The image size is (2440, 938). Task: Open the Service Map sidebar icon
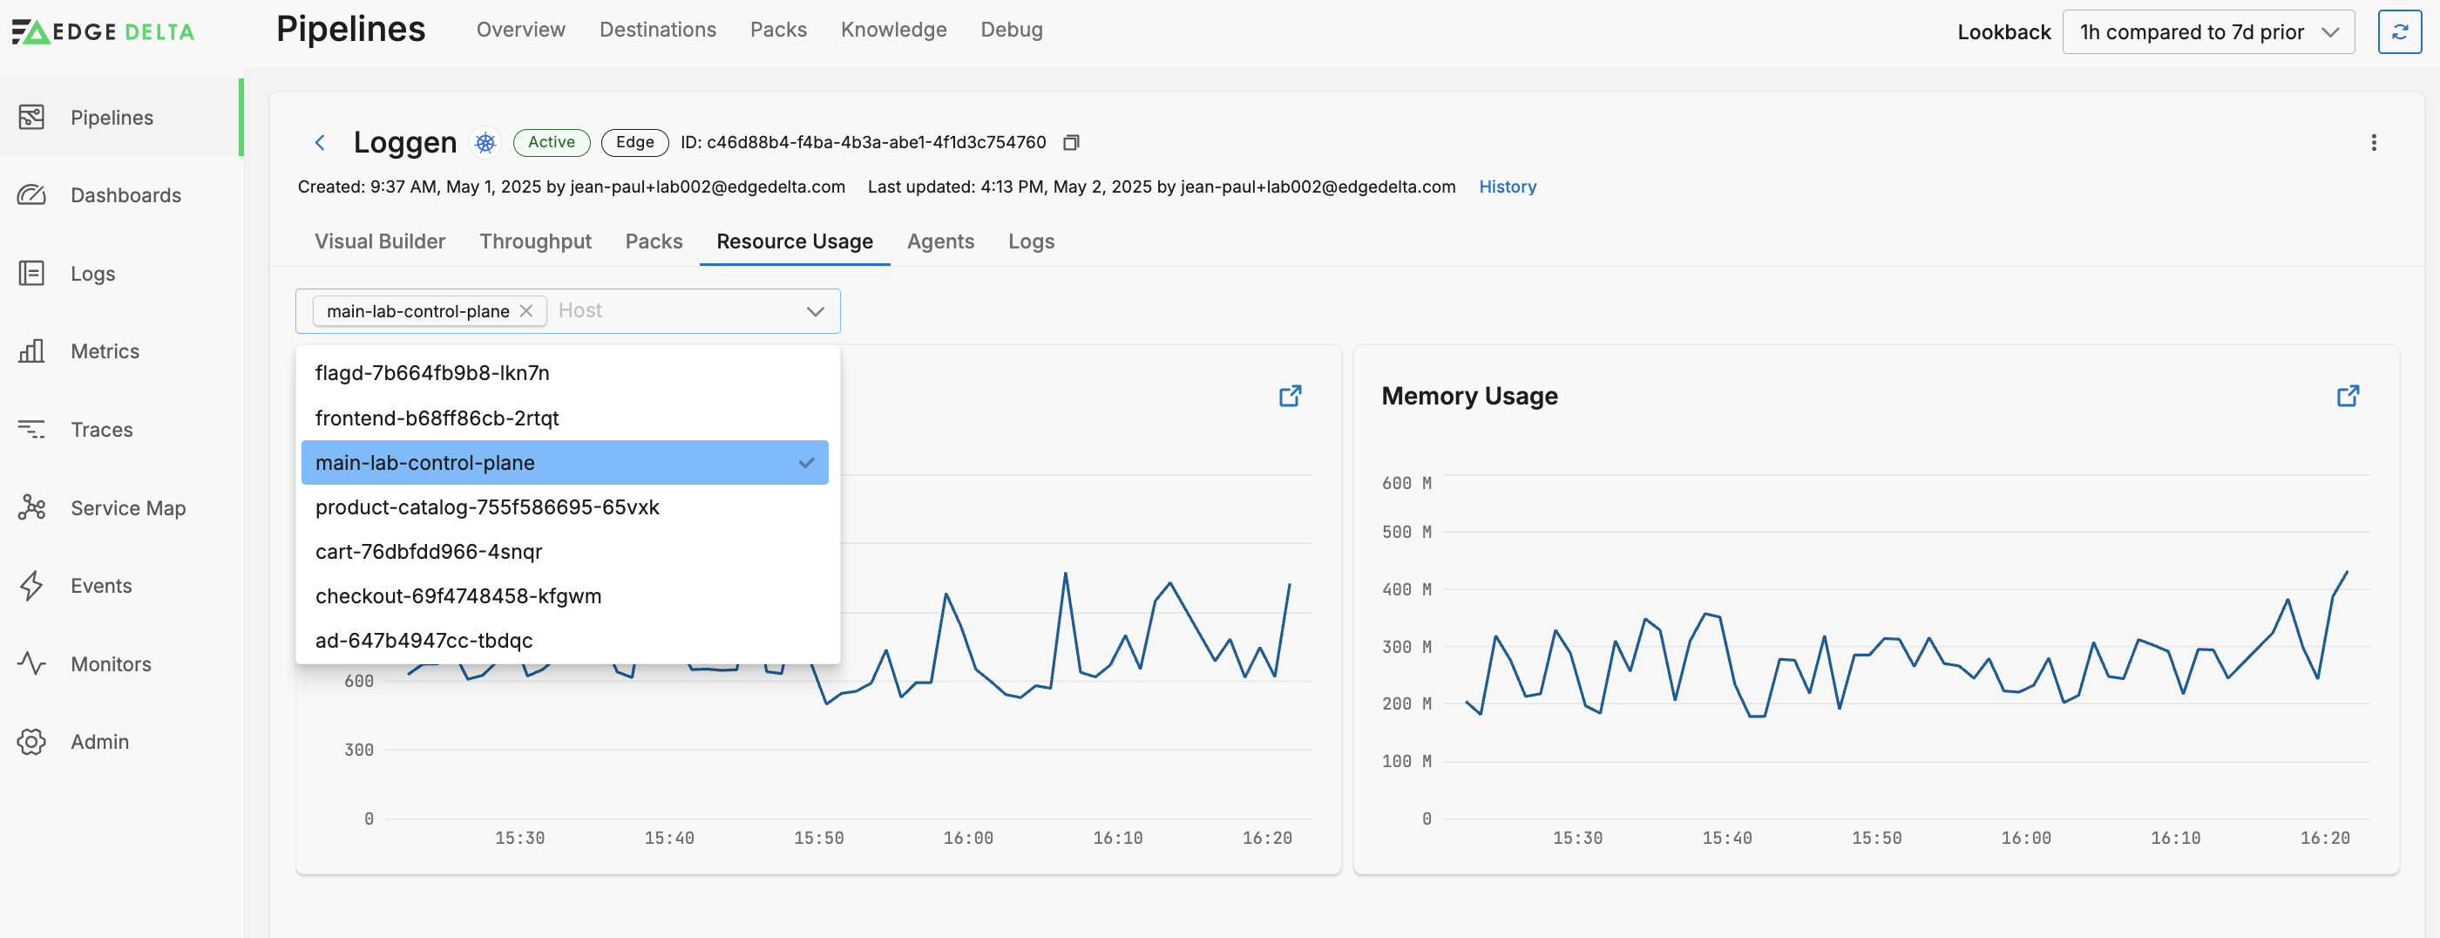[x=31, y=508]
